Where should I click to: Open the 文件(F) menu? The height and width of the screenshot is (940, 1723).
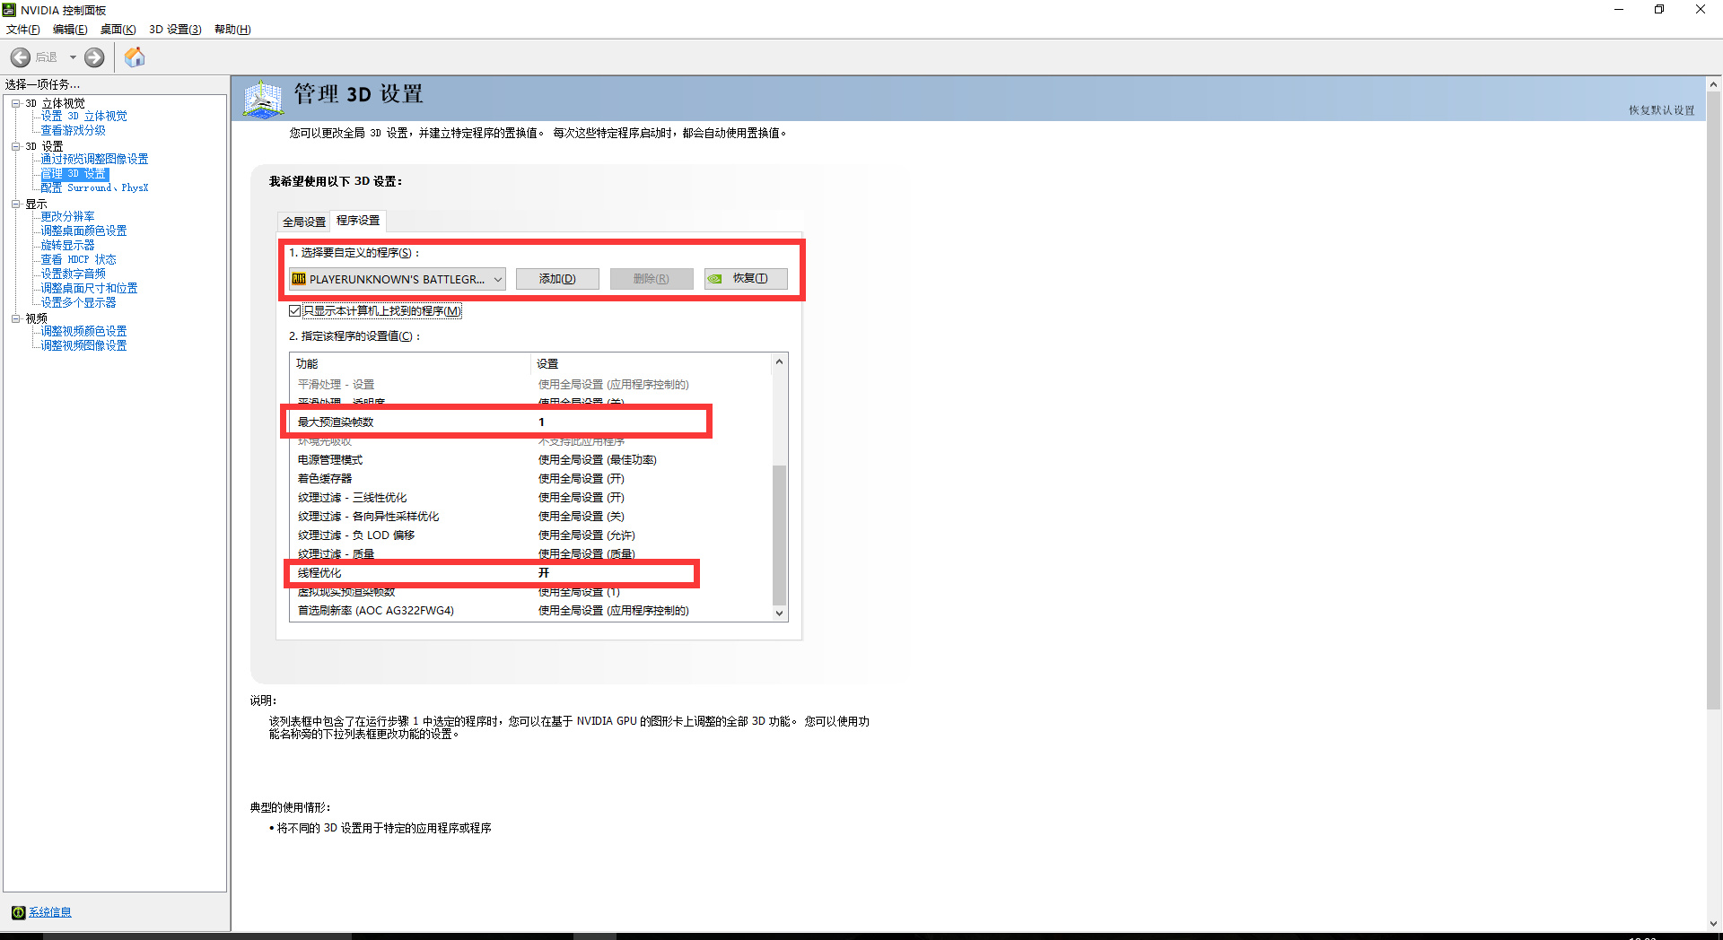[x=23, y=30]
